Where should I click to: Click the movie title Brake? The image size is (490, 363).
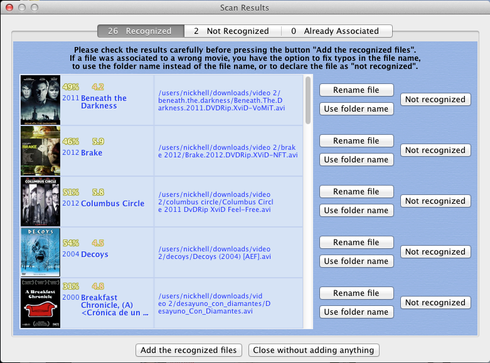click(x=92, y=153)
